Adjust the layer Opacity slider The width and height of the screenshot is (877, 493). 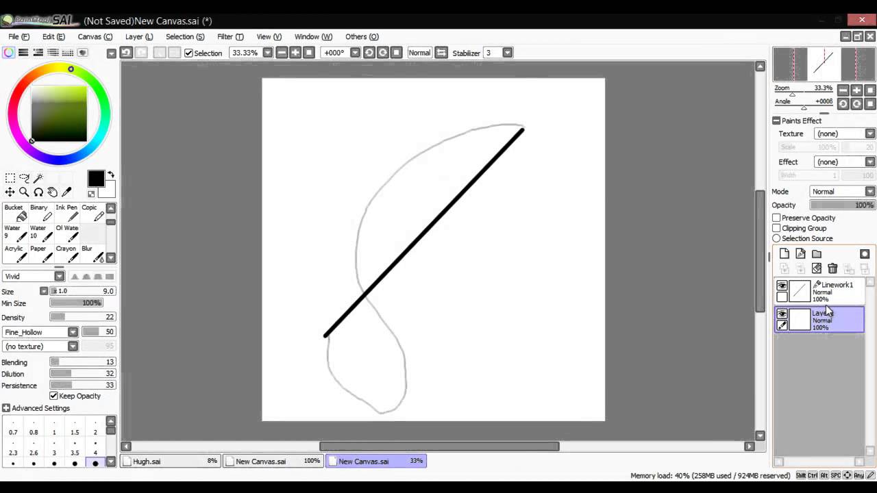[843, 205]
